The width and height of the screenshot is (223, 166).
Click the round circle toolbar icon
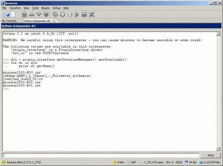click(63, 15)
